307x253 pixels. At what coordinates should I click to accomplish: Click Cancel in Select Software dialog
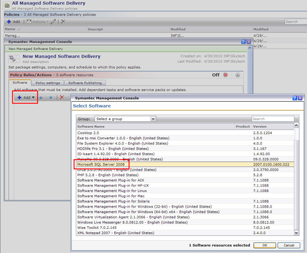[289, 245]
